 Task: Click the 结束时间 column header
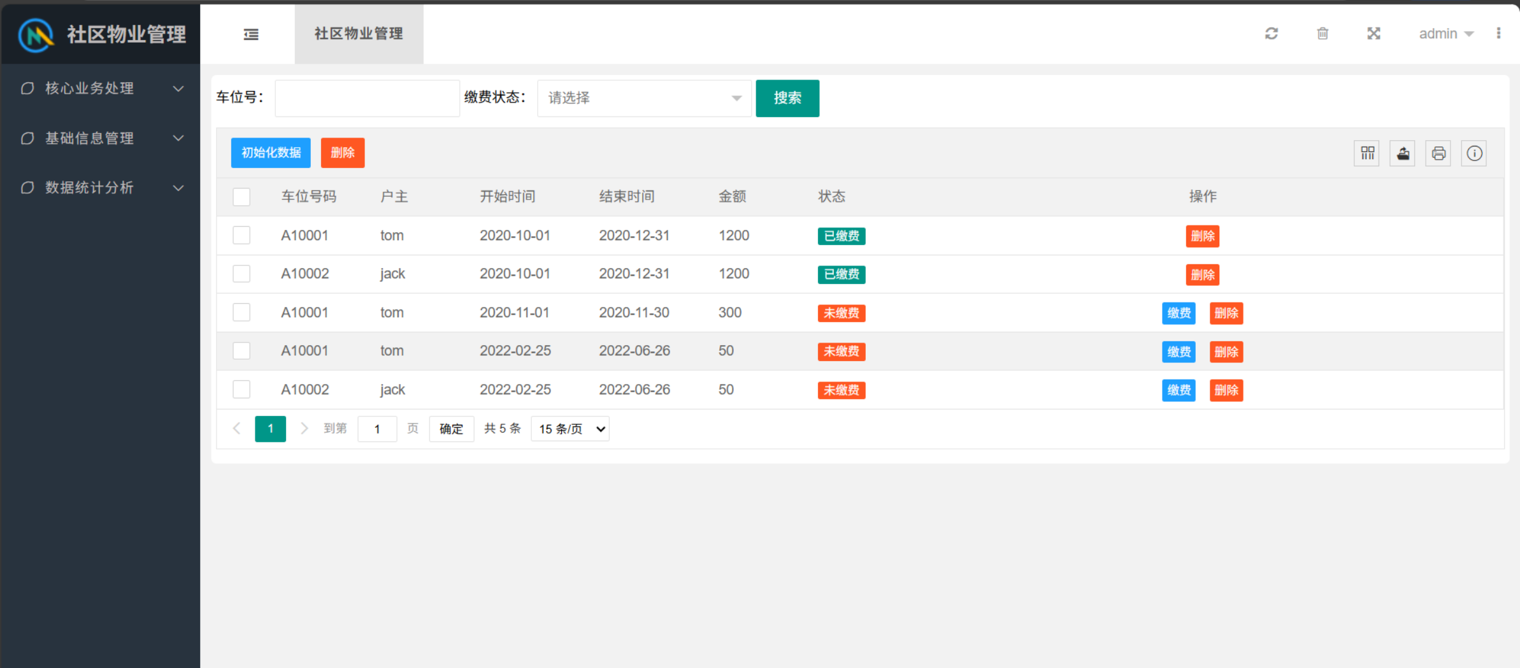point(627,197)
